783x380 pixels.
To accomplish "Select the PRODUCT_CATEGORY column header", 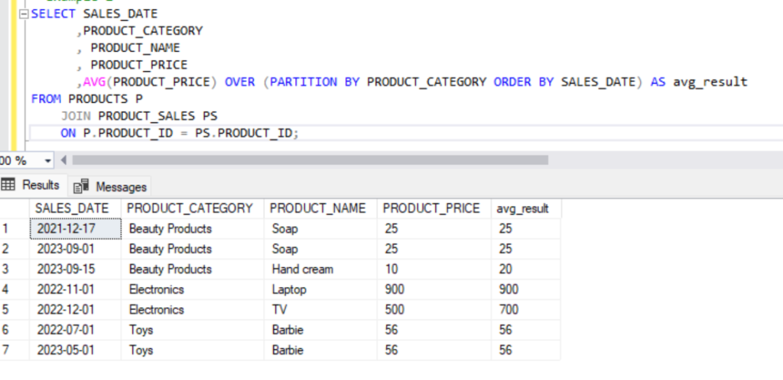I will pyautogui.click(x=191, y=208).
